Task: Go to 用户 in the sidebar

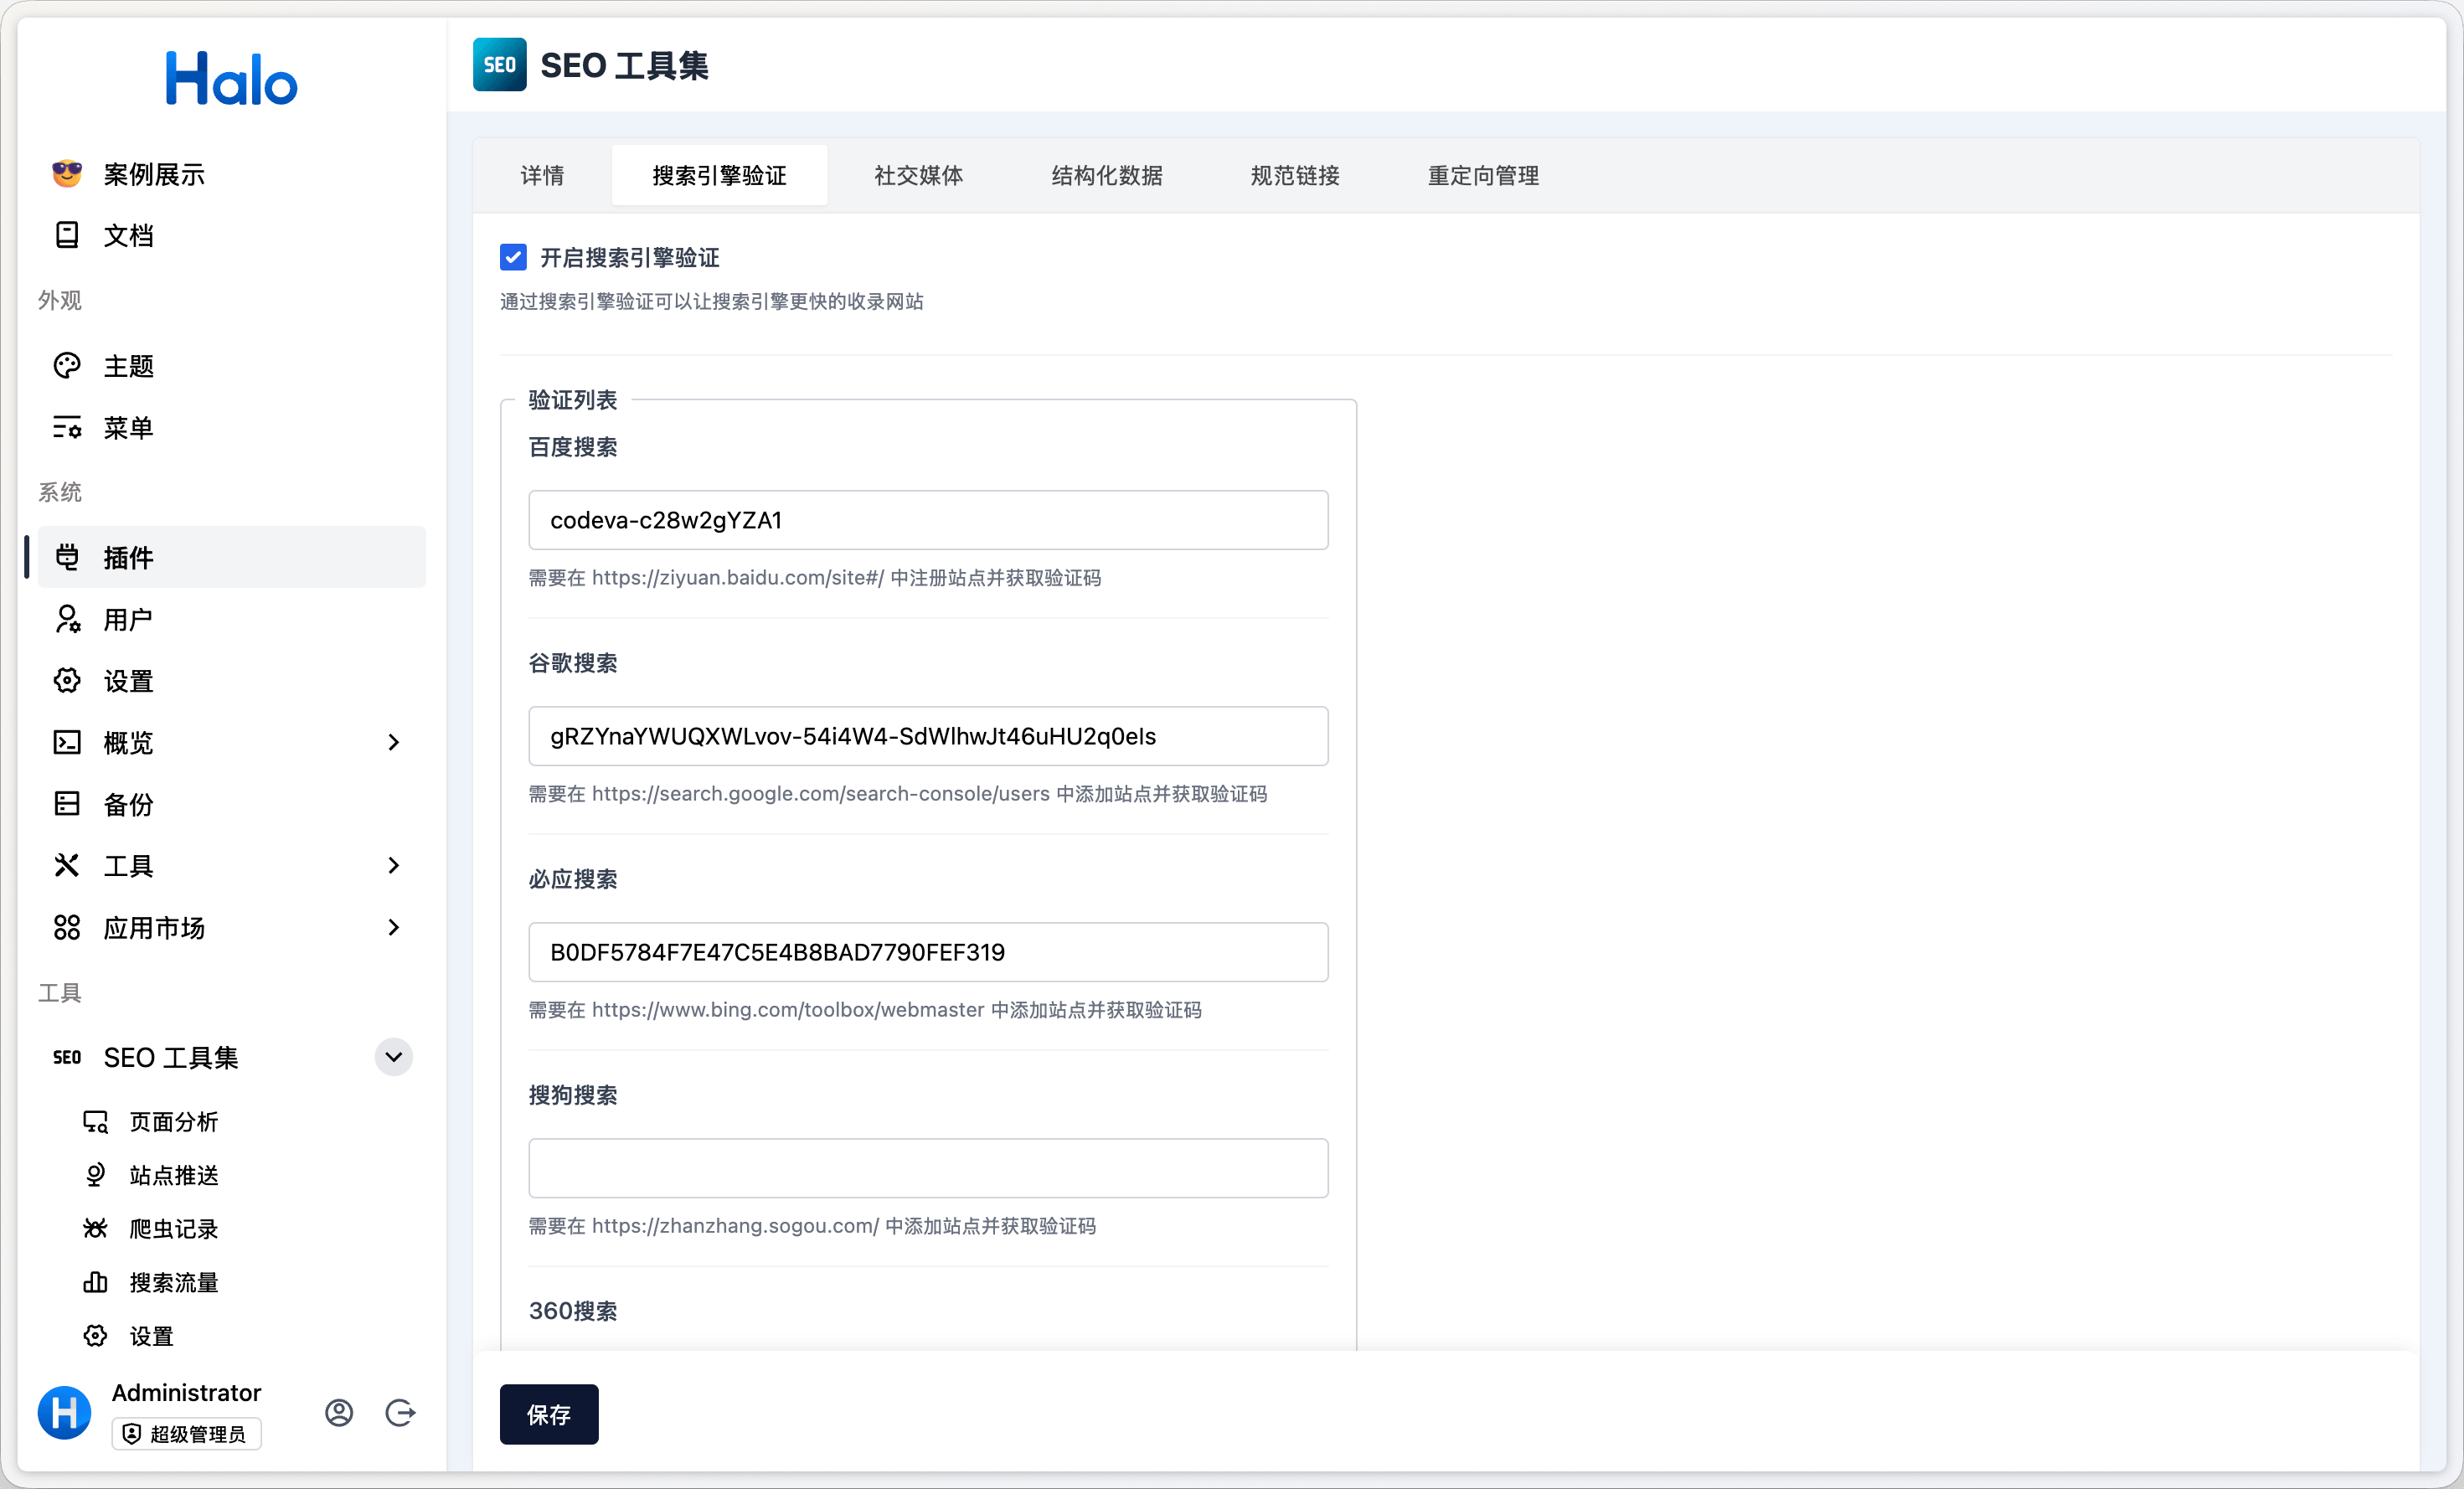Action: click(231, 619)
